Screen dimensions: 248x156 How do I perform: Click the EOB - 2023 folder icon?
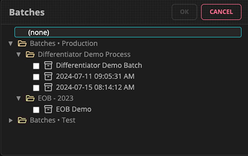pyautogui.click(x=30, y=98)
